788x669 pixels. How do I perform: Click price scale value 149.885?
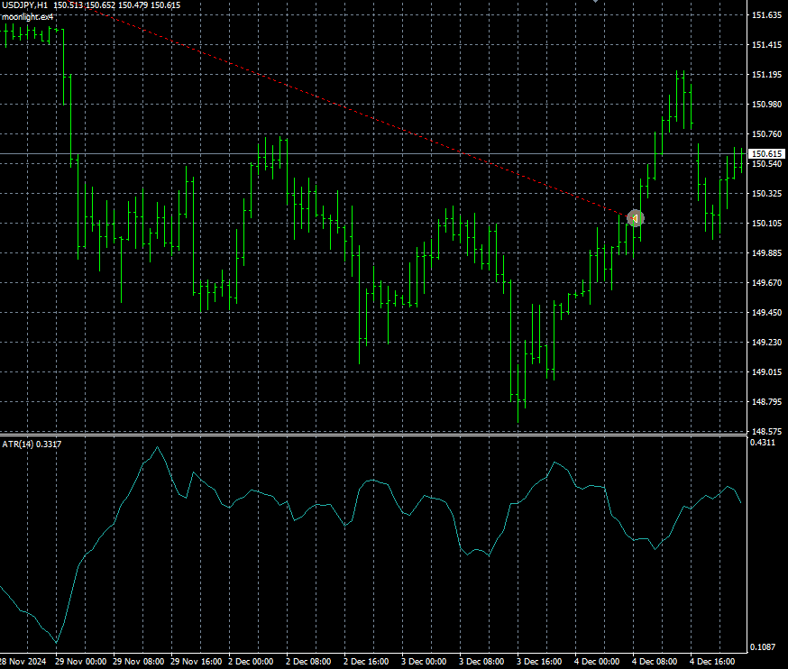pos(766,252)
